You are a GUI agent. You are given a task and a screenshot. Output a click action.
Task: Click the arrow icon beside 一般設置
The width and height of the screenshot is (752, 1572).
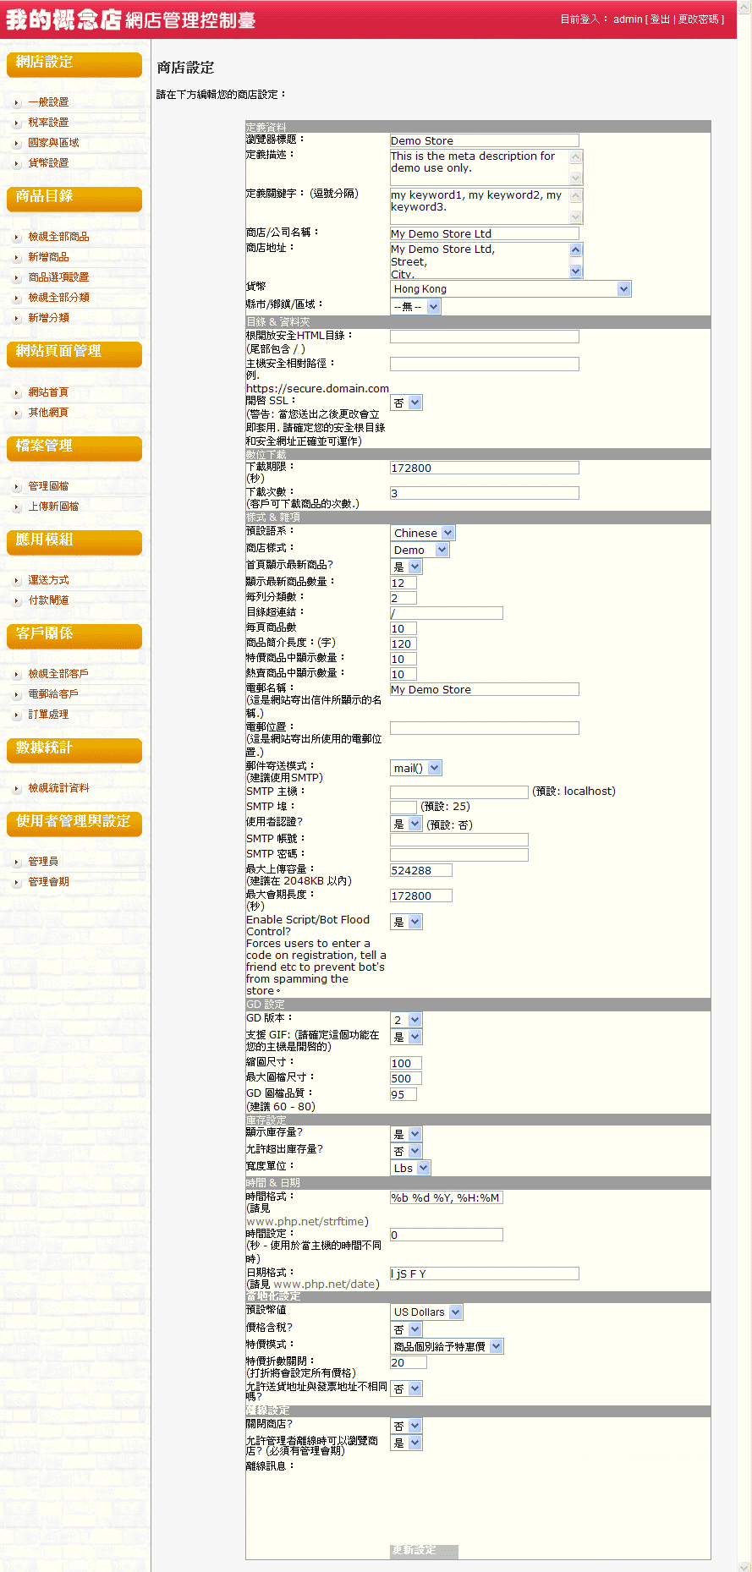[17, 102]
